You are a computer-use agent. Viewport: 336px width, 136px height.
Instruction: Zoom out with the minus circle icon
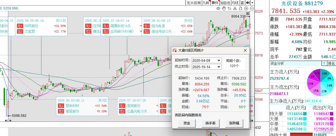click(252, 9)
